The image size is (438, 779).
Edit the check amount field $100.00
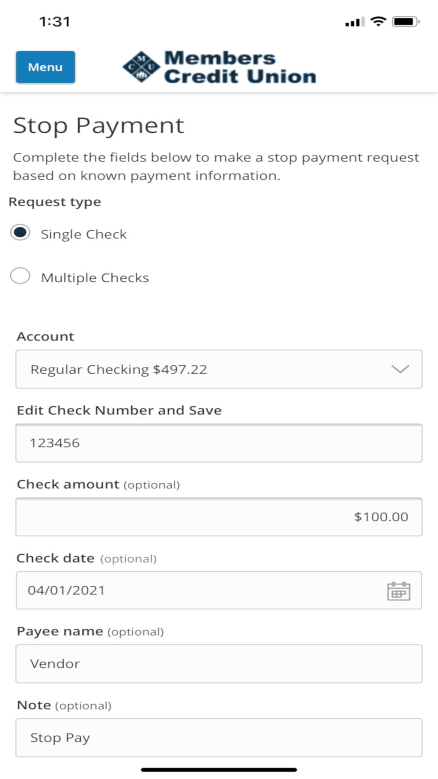pos(219,517)
